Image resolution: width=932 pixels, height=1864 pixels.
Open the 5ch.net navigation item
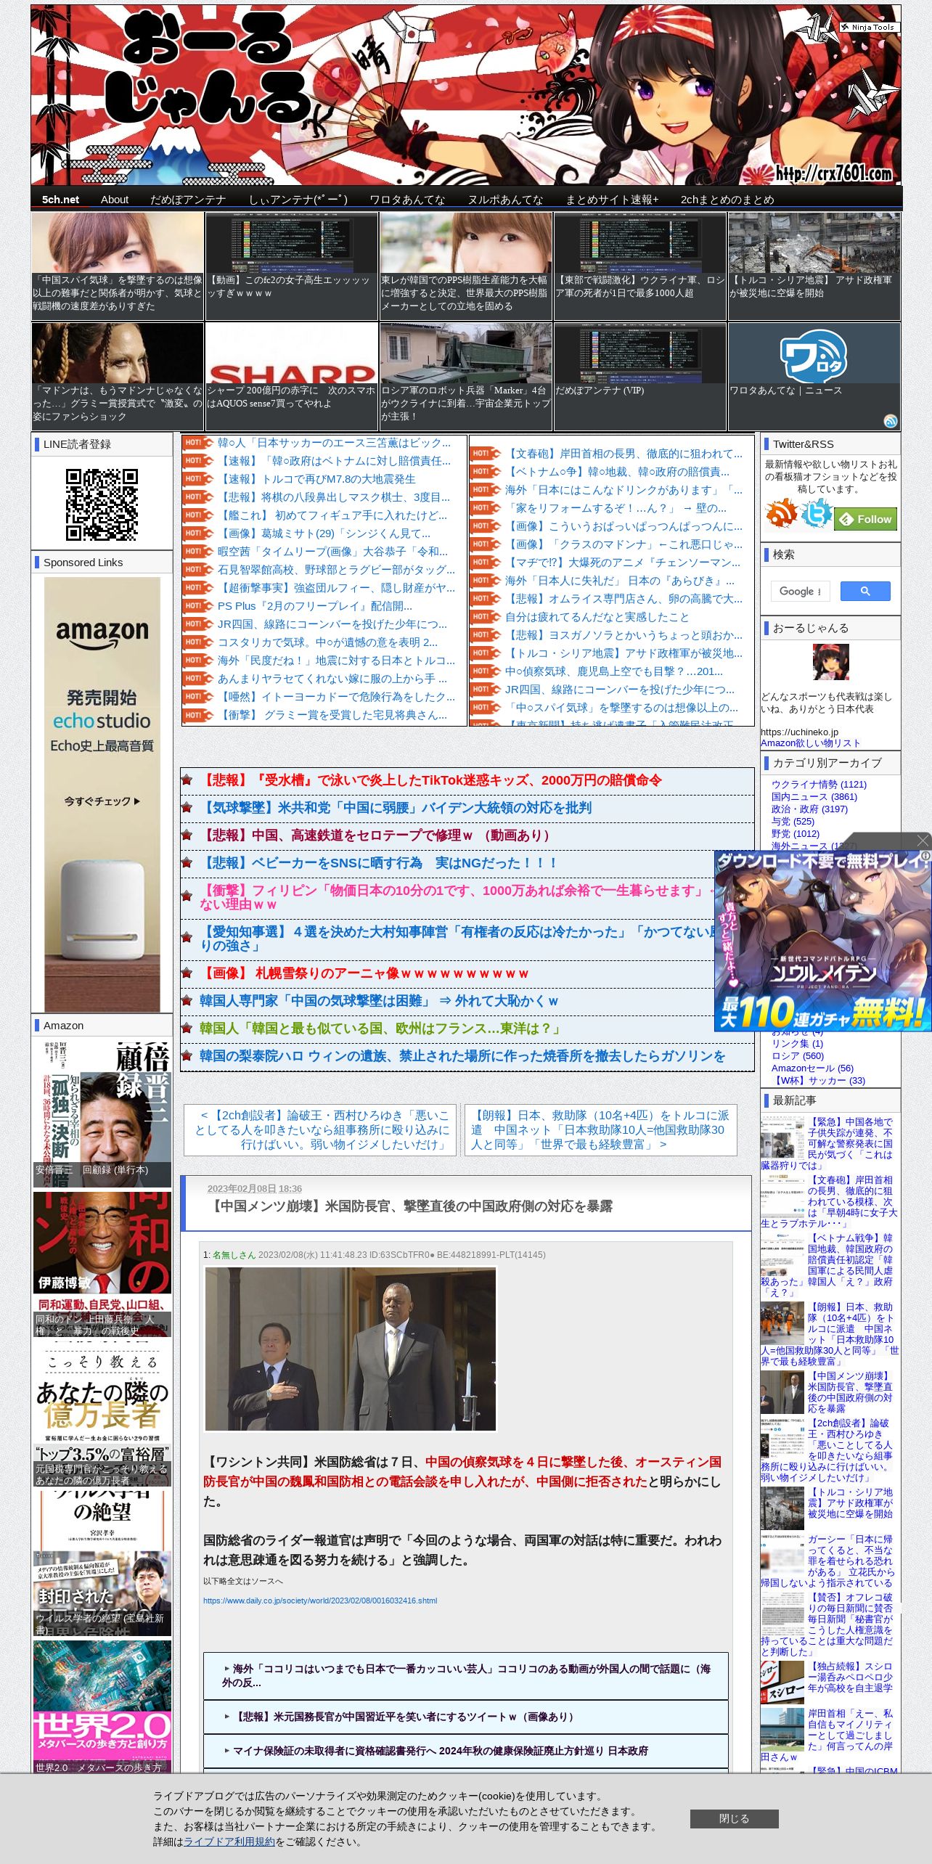[60, 200]
